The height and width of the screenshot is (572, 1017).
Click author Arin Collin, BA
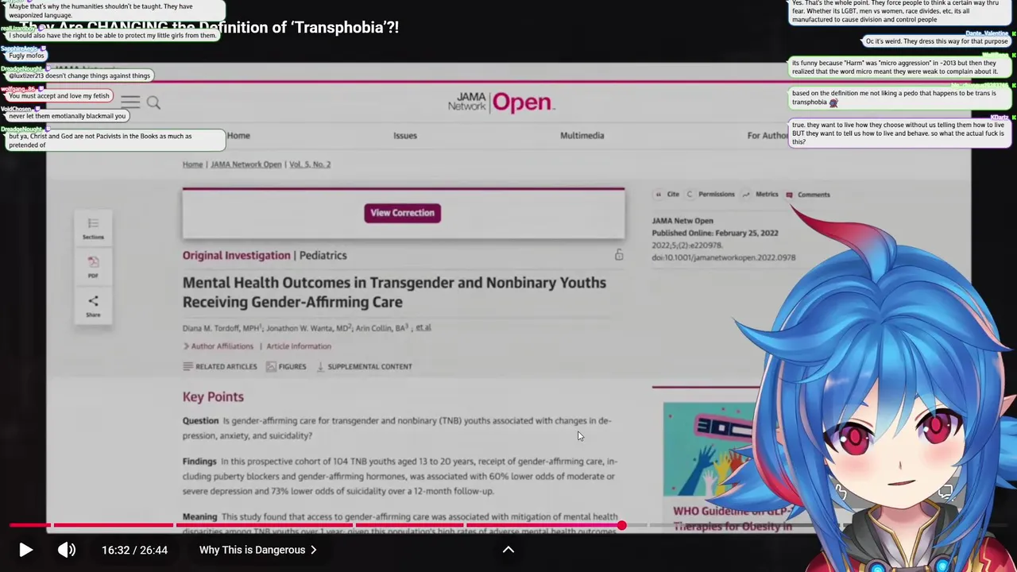[x=382, y=328]
